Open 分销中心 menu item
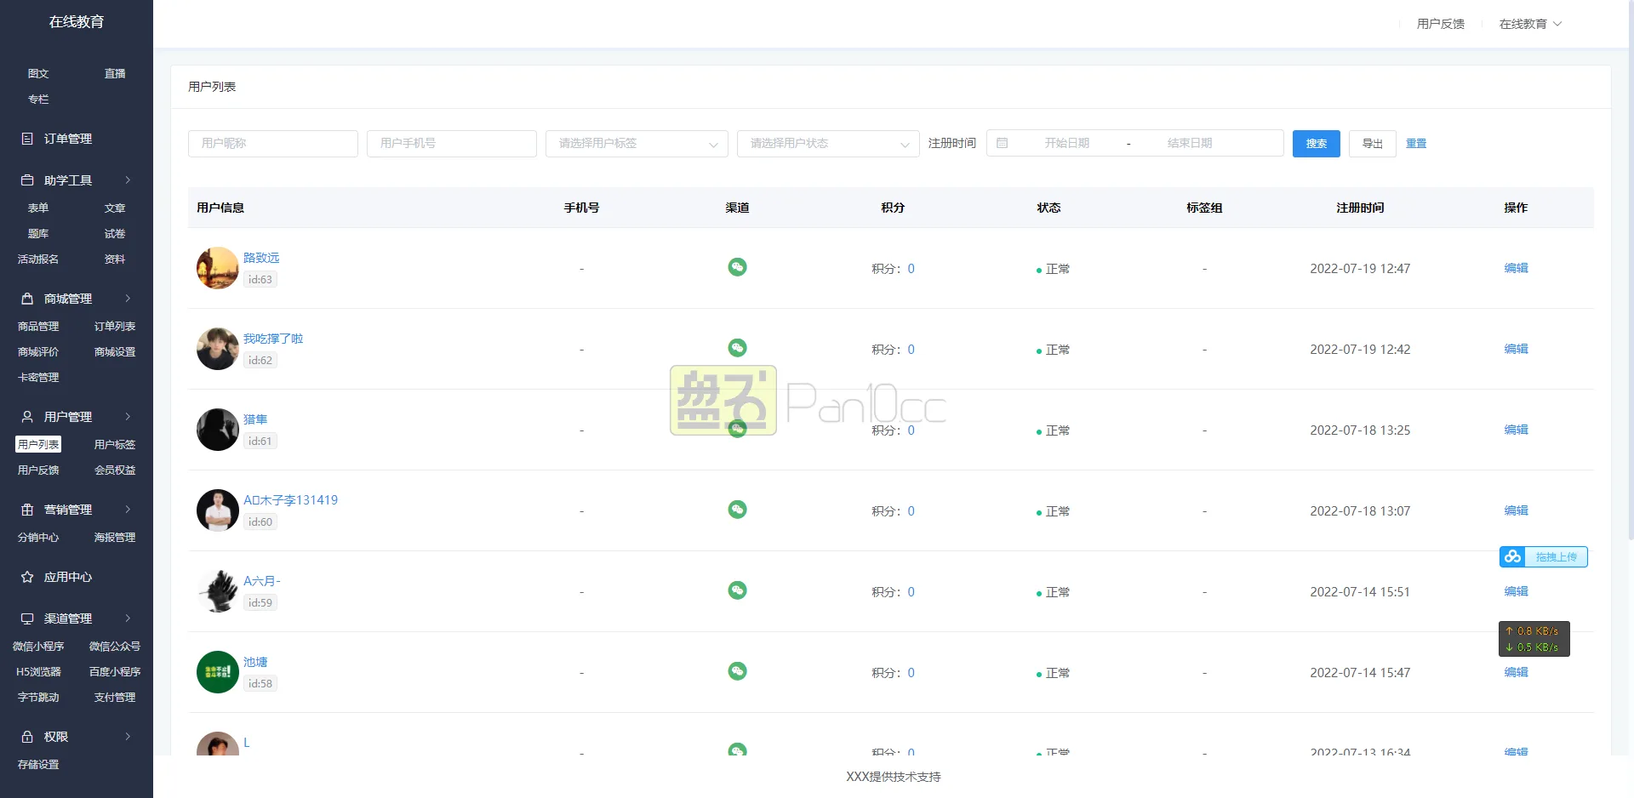This screenshot has width=1634, height=798. [38, 538]
